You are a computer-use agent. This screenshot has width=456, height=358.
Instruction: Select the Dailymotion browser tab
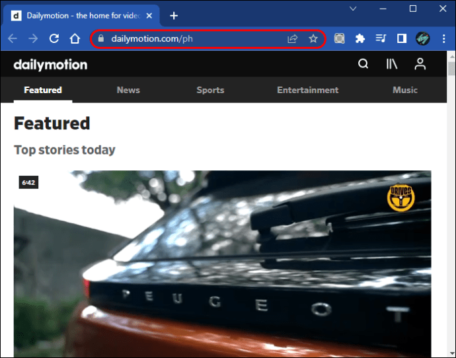[x=81, y=15]
